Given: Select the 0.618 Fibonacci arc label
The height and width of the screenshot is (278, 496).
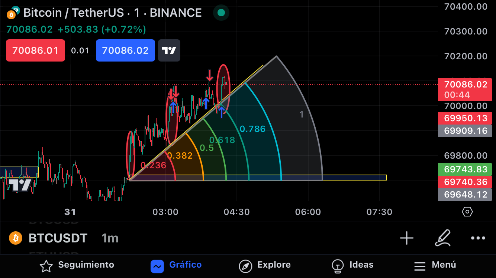Looking at the screenshot, I should coord(222,140).
